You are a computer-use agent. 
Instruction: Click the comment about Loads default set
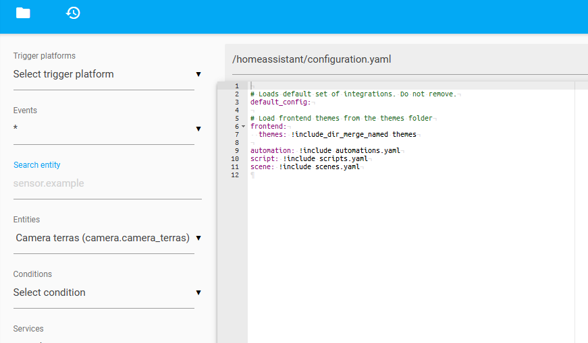tap(354, 94)
